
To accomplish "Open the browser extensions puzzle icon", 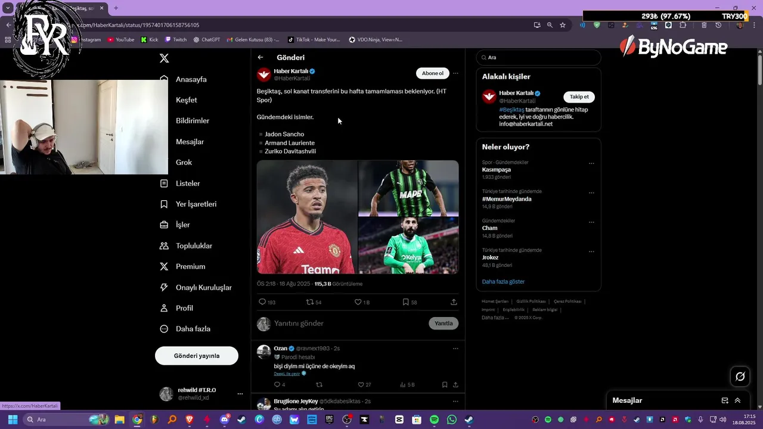I will pos(683,25).
